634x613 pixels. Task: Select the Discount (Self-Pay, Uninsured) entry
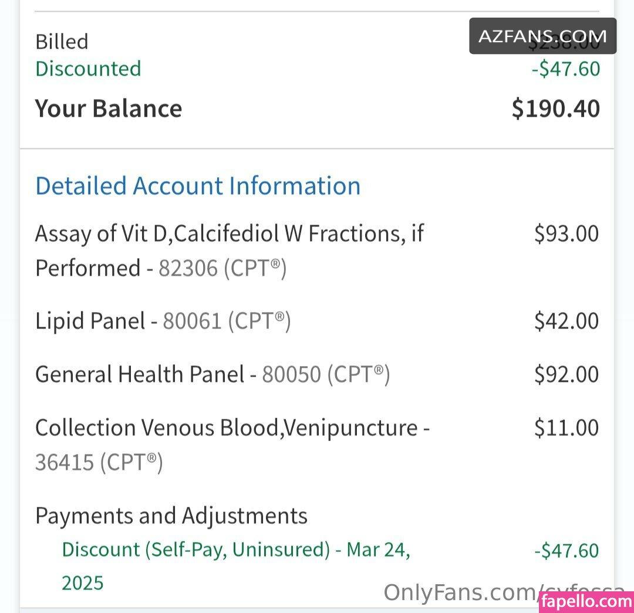click(236, 566)
